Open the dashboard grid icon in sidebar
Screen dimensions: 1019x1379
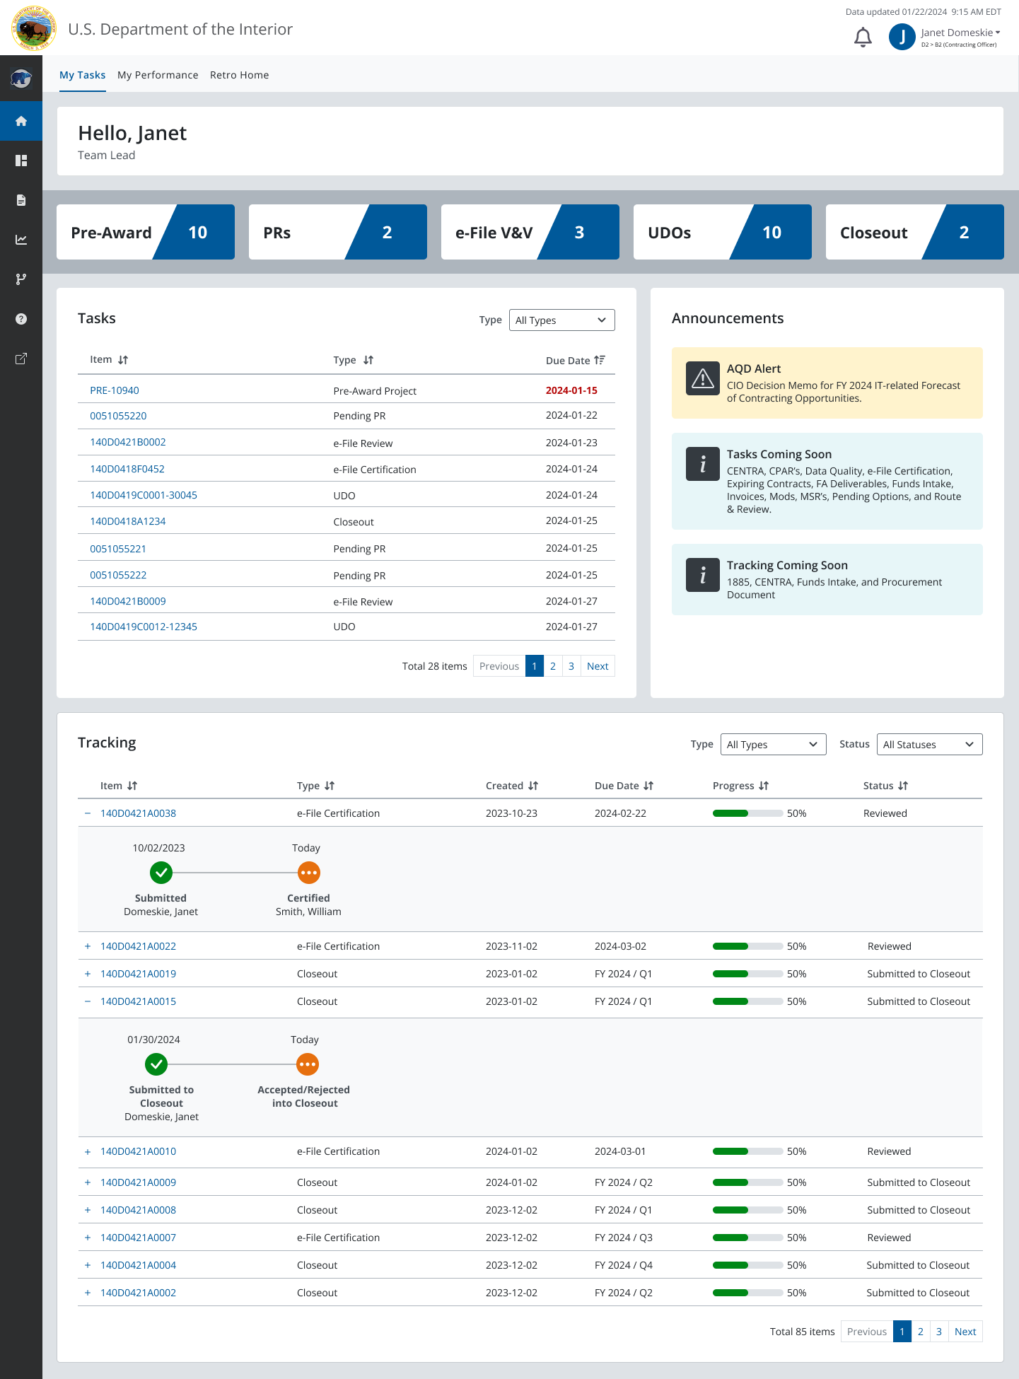coord(21,161)
